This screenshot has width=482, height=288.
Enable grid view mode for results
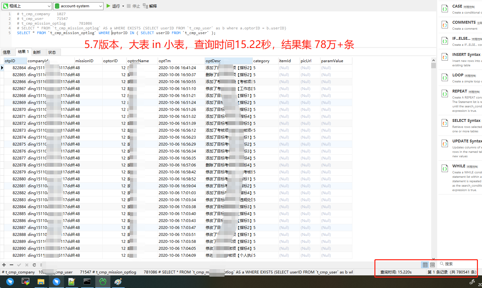[425, 265]
